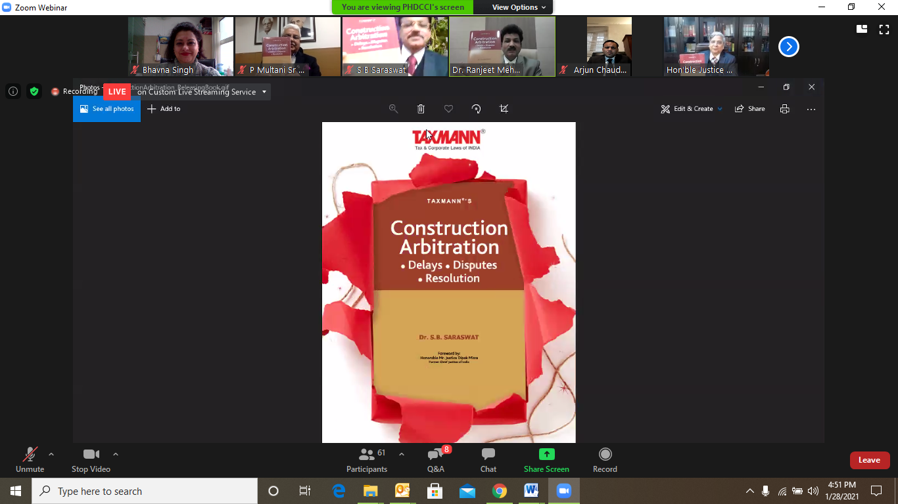This screenshot has height=504, width=898.
Task: Leave the webinar
Action: pos(869,460)
